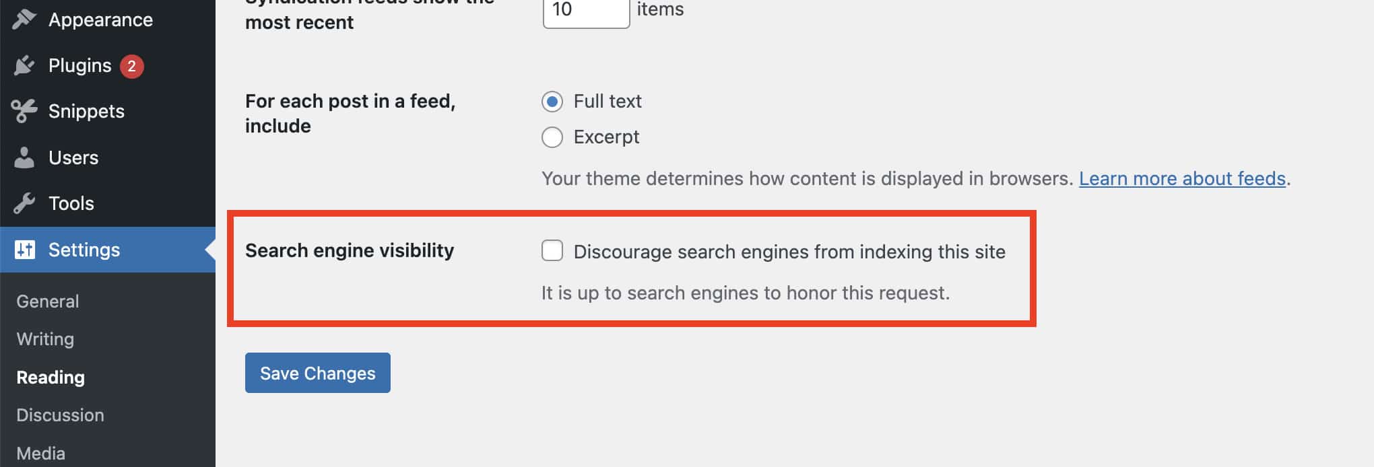Screen dimensions: 1374x467
Task: Open the Writing settings submenu item
Action: coord(45,339)
